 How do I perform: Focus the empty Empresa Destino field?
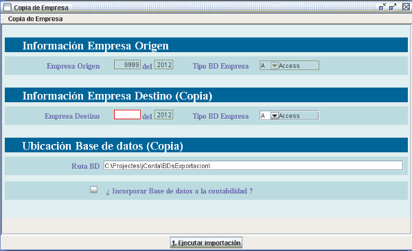pos(127,115)
